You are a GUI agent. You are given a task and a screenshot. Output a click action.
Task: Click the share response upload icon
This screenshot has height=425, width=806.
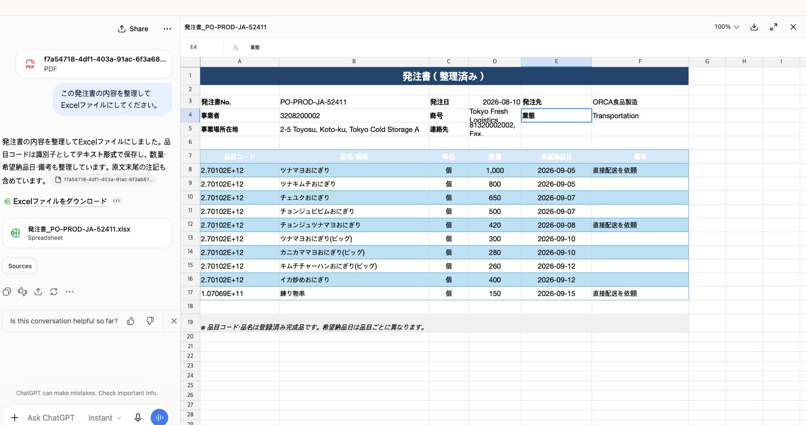tap(38, 292)
